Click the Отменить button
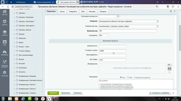Viewport: 181px width, 101px height. pyautogui.click(x=77, y=93)
